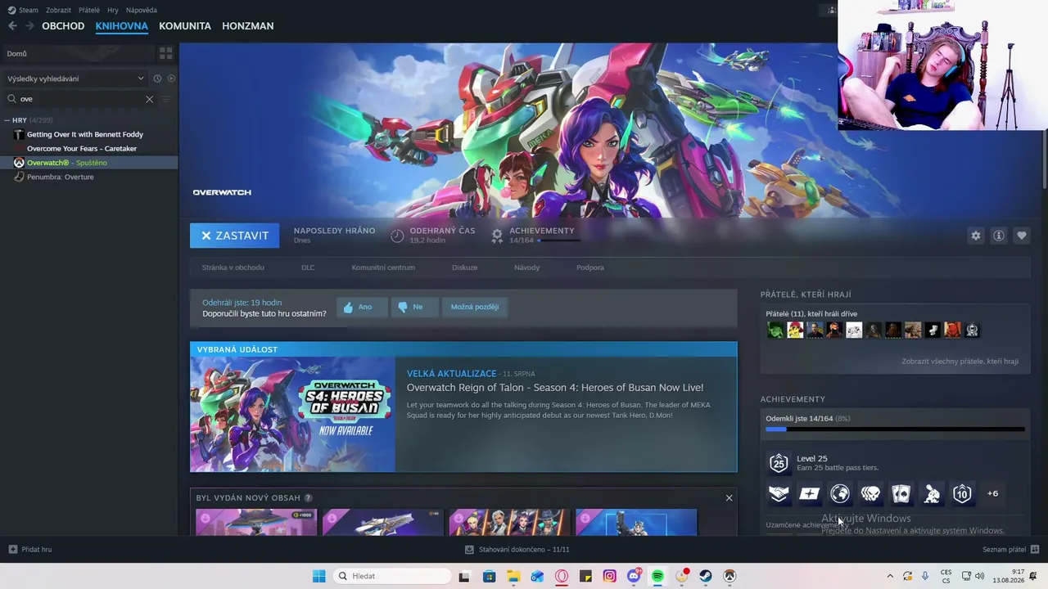
Task: Go to the OBCHOD store tab
Action: (63, 26)
